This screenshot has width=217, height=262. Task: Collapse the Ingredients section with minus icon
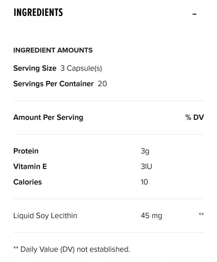[x=194, y=14]
